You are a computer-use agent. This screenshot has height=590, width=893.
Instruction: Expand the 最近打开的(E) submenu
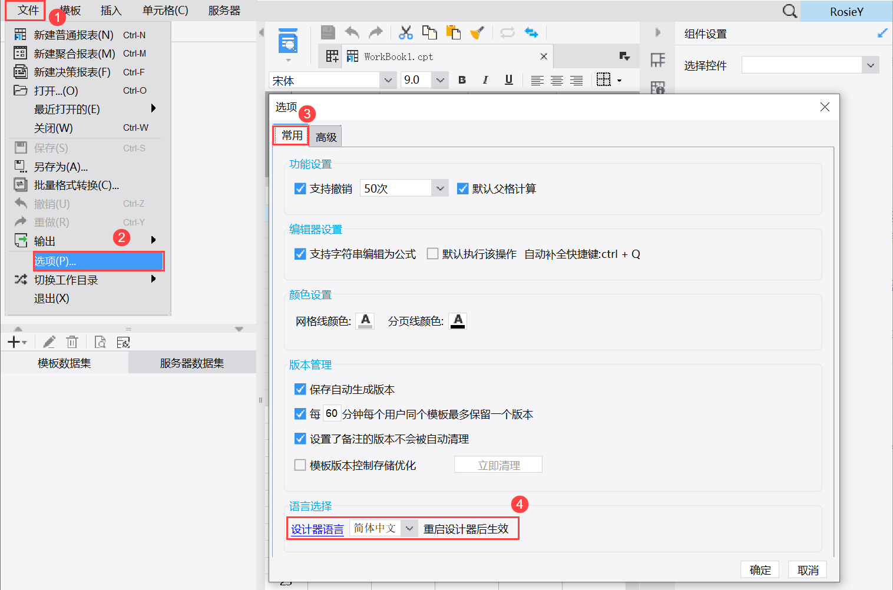pos(153,108)
